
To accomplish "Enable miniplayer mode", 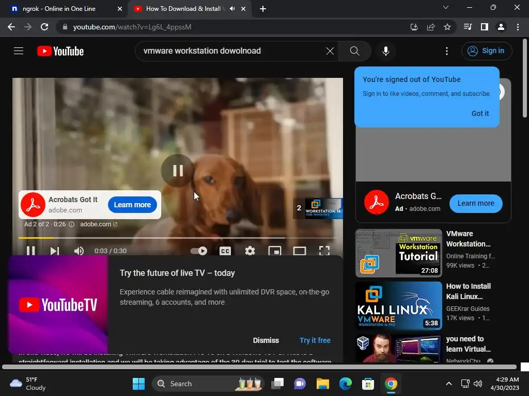I will (x=275, y=251).
